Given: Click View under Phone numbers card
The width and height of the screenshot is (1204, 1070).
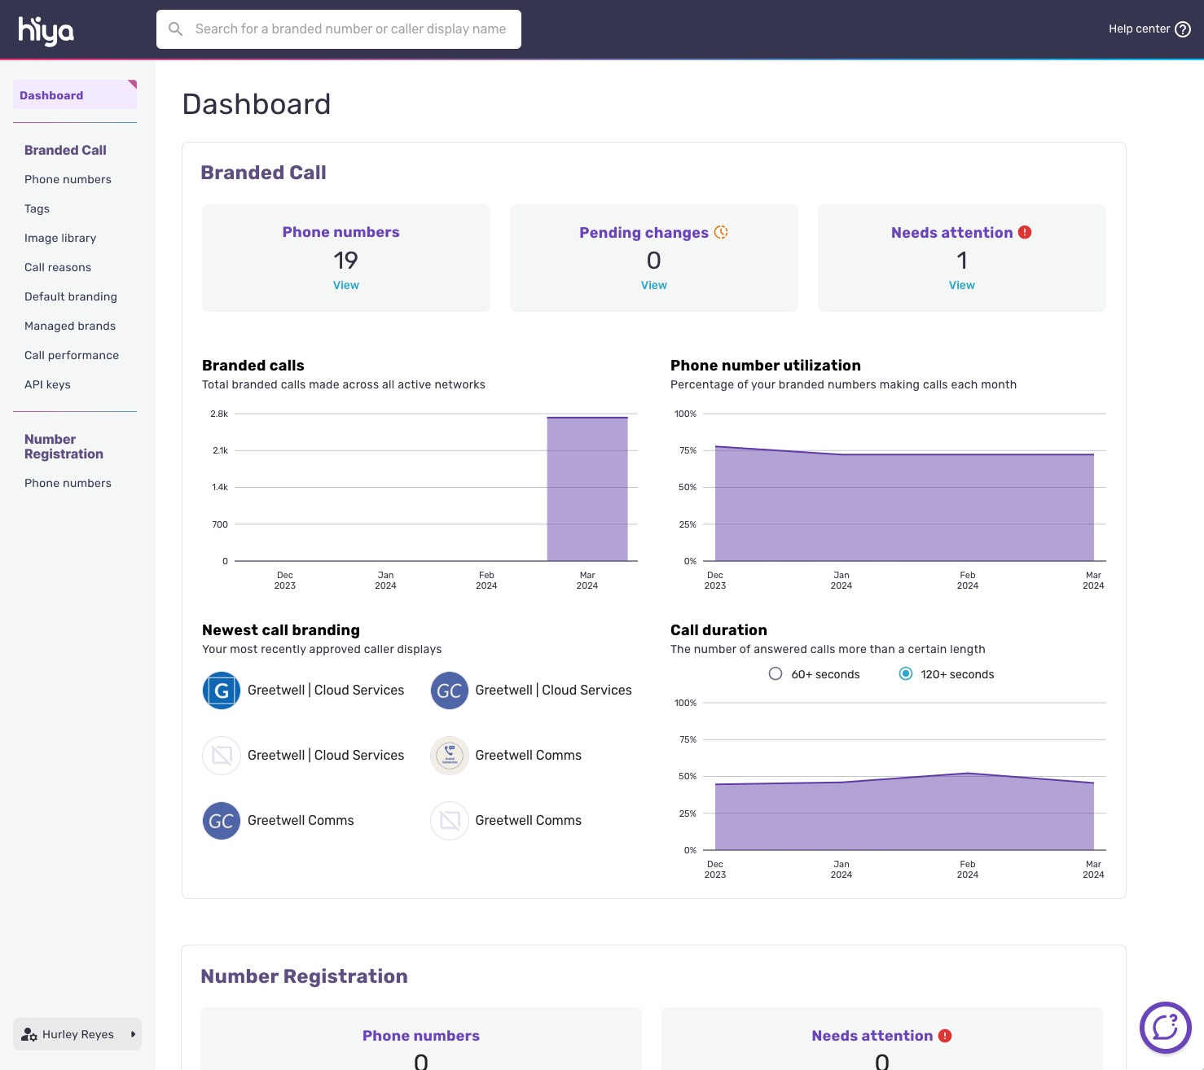Looking at the screenshot, I should click(x=345, y=285).
